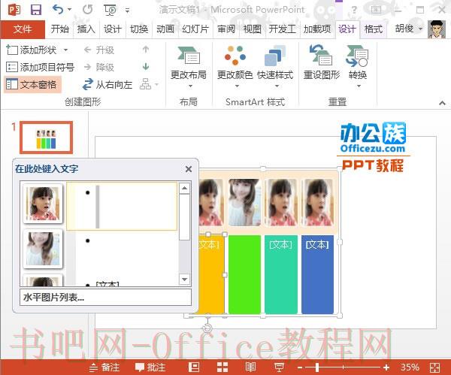Screen dimensions: 451x375
Task: Click the 降级 demote button
Action: click(99, 67)
